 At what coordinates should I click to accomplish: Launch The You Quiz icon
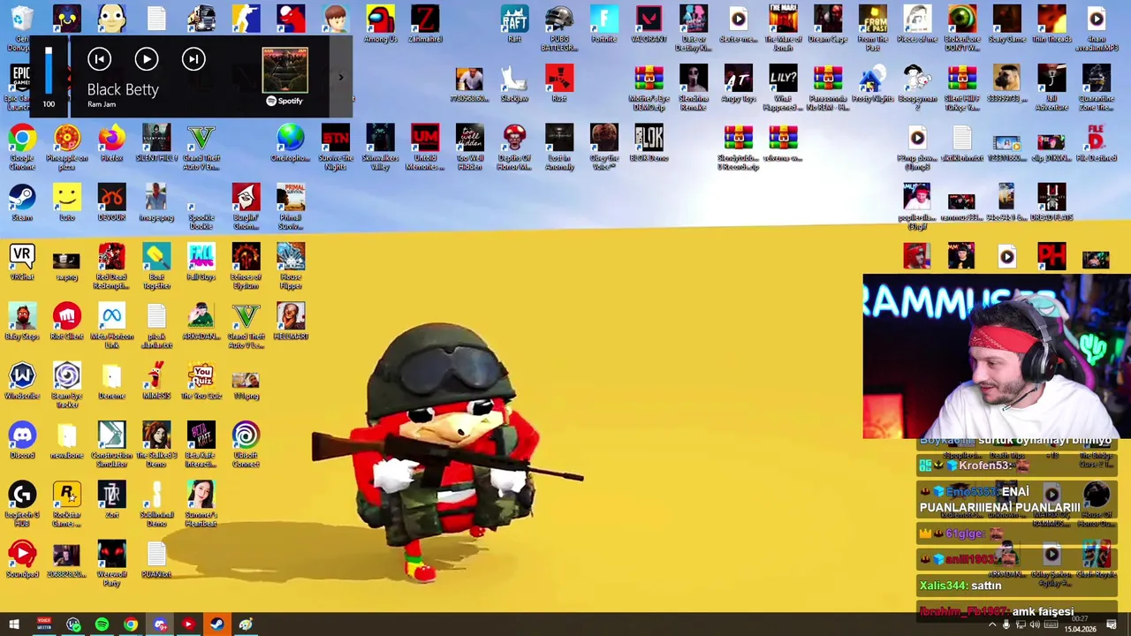[201, 382]
